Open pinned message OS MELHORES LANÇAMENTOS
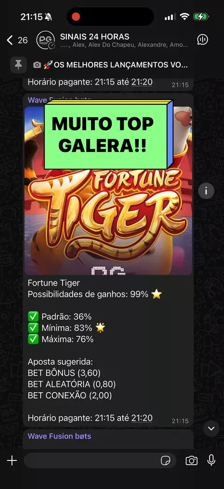This screenshot has width=224, height=489. (110, 65)
